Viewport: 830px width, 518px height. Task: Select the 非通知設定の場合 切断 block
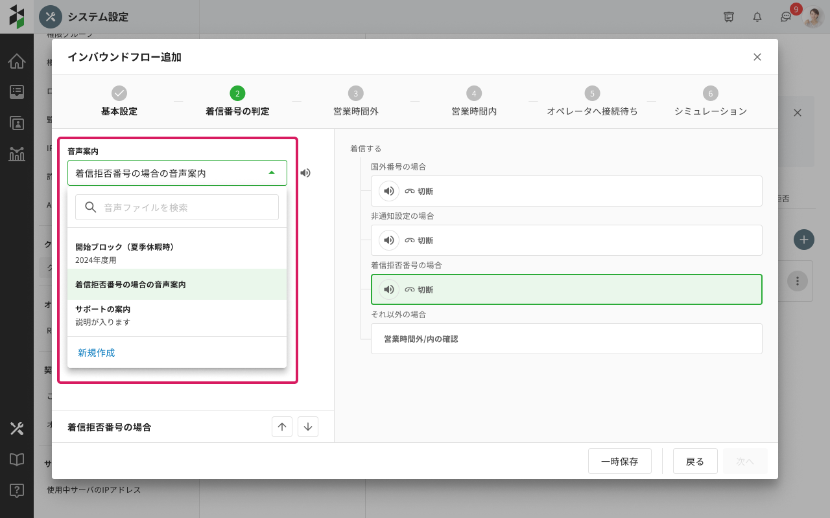click(x=567, y=240)
